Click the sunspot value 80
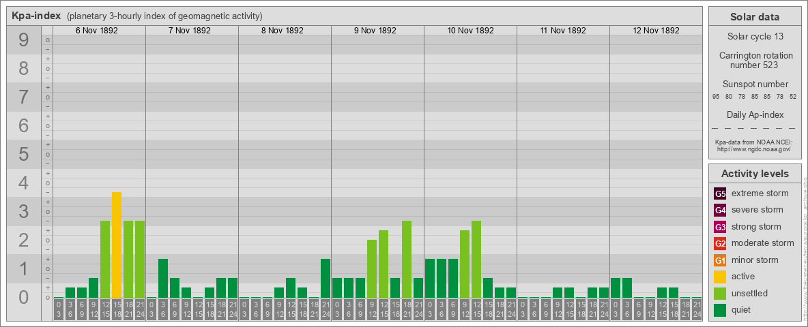This screenshot has height=327, width=808. (729, 97)
